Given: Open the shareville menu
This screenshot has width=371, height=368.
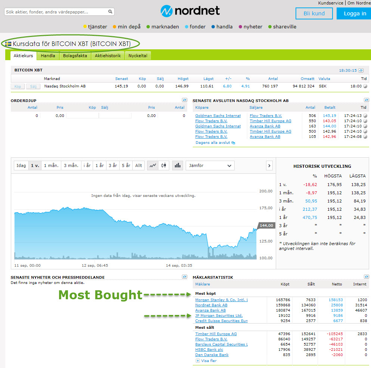Looking at the screenshot, I should pos(282,27).
